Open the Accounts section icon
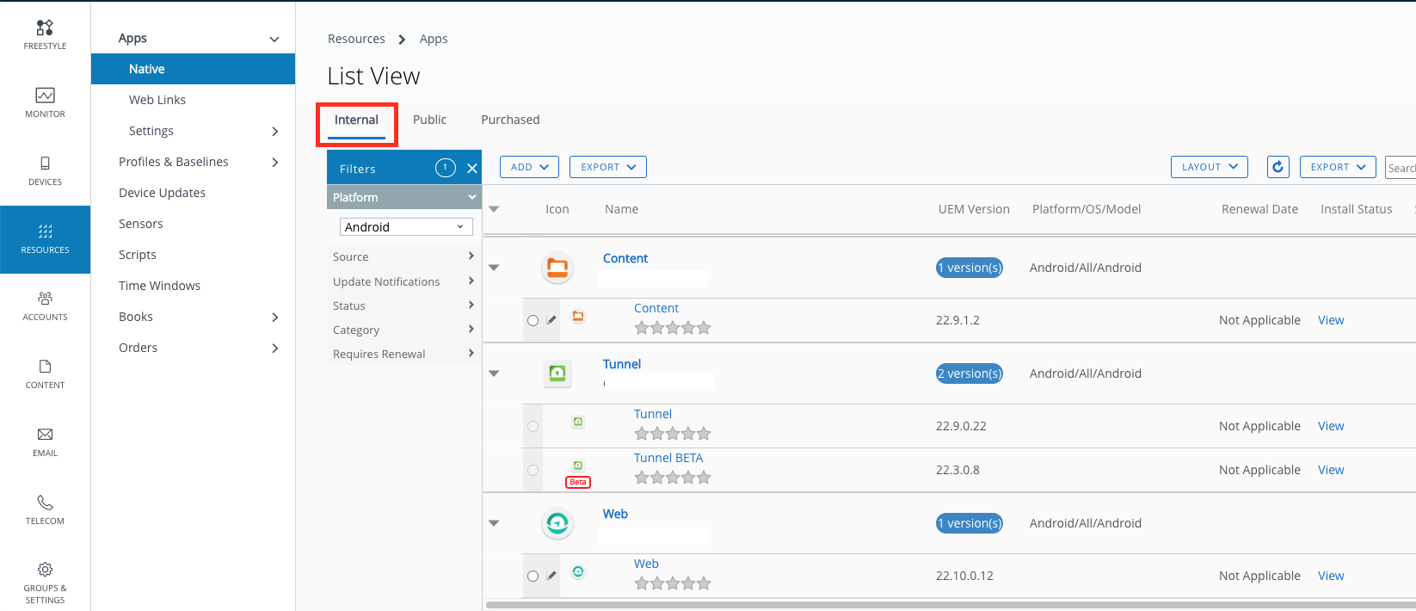This screenshot has width=1416, height=611. click(45, 299)
